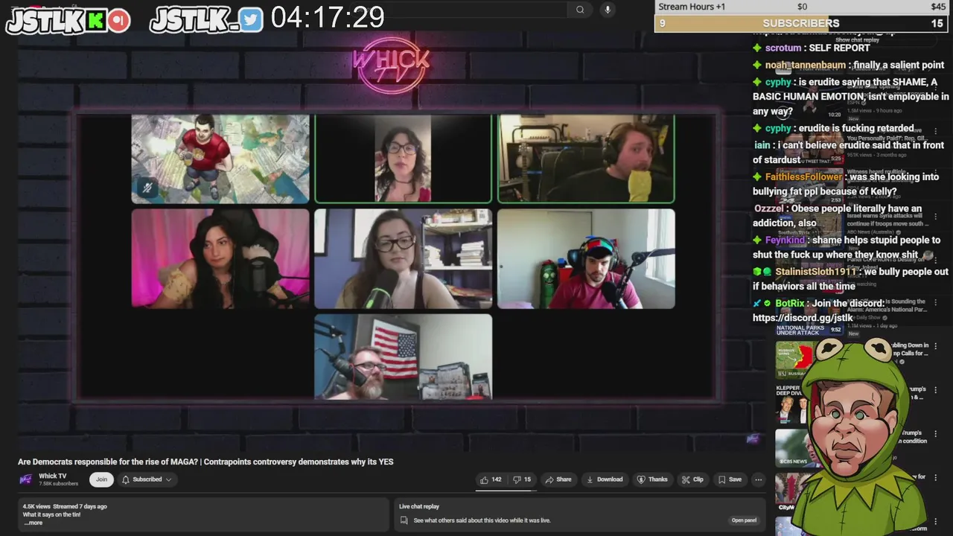Click the WSJ Russia map video thumbnail
This screenshot has height=536, width=953.
pos(794,360)
